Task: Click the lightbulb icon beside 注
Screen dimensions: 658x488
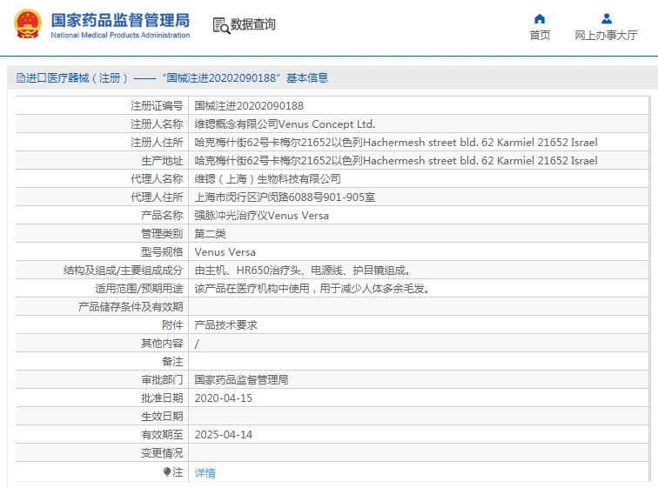Action: (167, 472)
